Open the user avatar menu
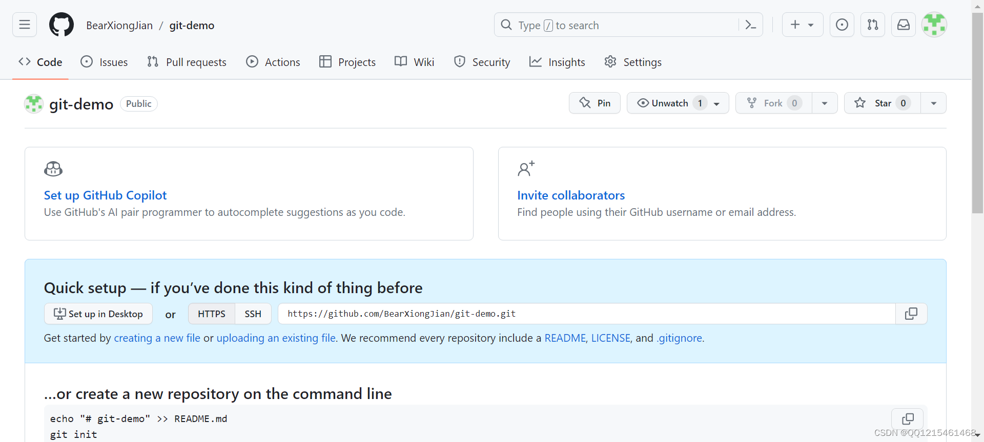Screen dimensions: 984x442 coord(934,25)
